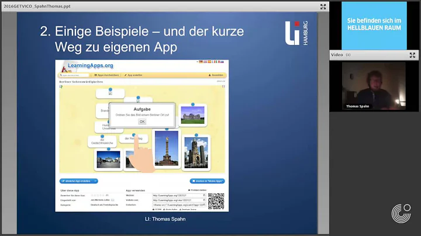Select the Gedächtniskirche church photo card
Screen dimensions: 421x236
pyautogui.click(x=196, y=152)
